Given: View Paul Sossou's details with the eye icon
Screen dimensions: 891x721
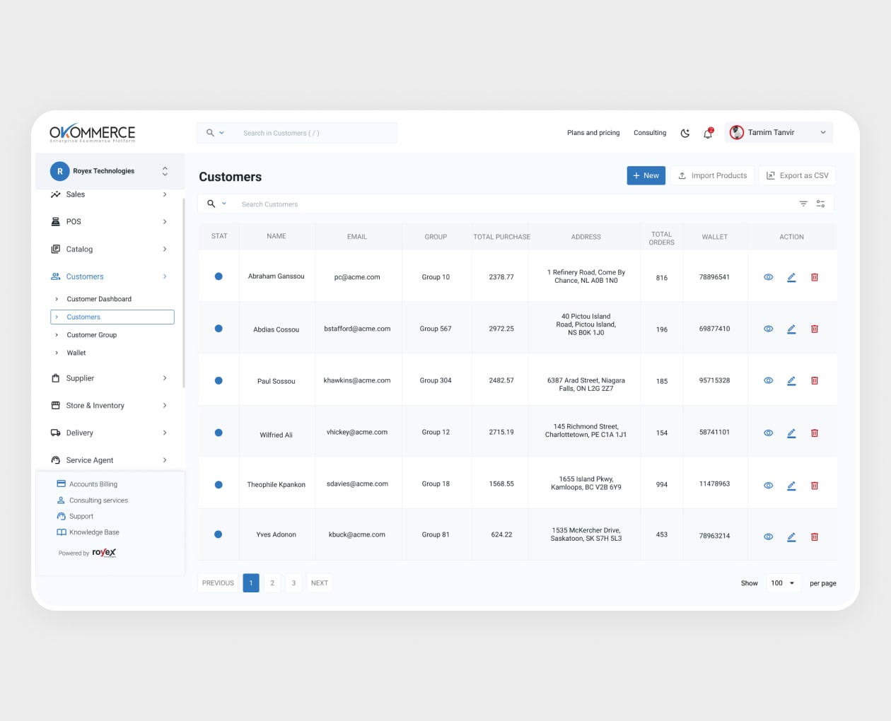Looking at the screenshot, I should point(768,380).
